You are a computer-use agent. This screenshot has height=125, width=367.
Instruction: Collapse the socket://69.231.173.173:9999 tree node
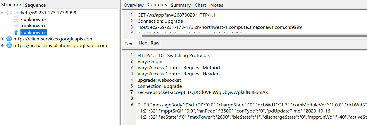tap(3, 13)
